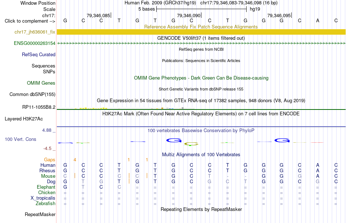Viewport: 346px width, 223px height.
Task: Open Repeating Elements by RepeatMasker title
Action: click(201, 209)
